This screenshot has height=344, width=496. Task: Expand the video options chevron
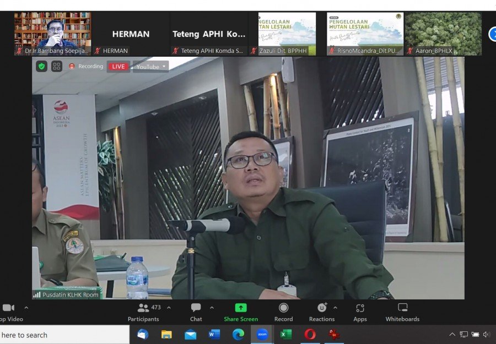pyautogui.click(x=26, y=308)
